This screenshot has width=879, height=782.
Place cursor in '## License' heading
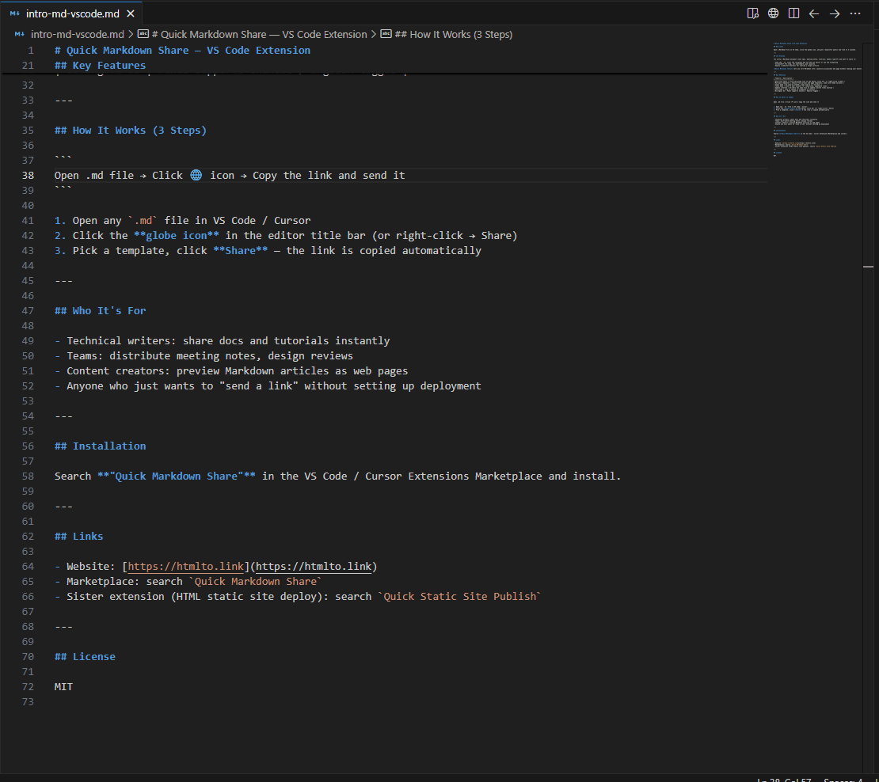(x=85, y=657)
